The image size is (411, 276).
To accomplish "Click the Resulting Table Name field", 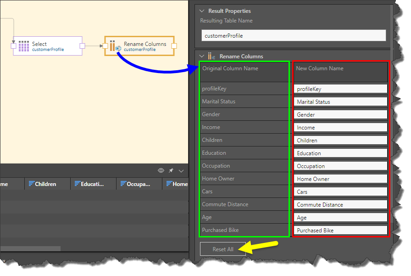I will click(x=294, y=36).
